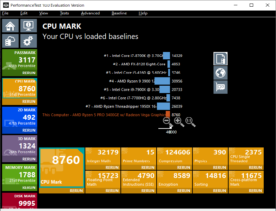This screenshot has height=211, width=276.
Task: Rerun the Encryption test
Action: click(x=184, y=191)
